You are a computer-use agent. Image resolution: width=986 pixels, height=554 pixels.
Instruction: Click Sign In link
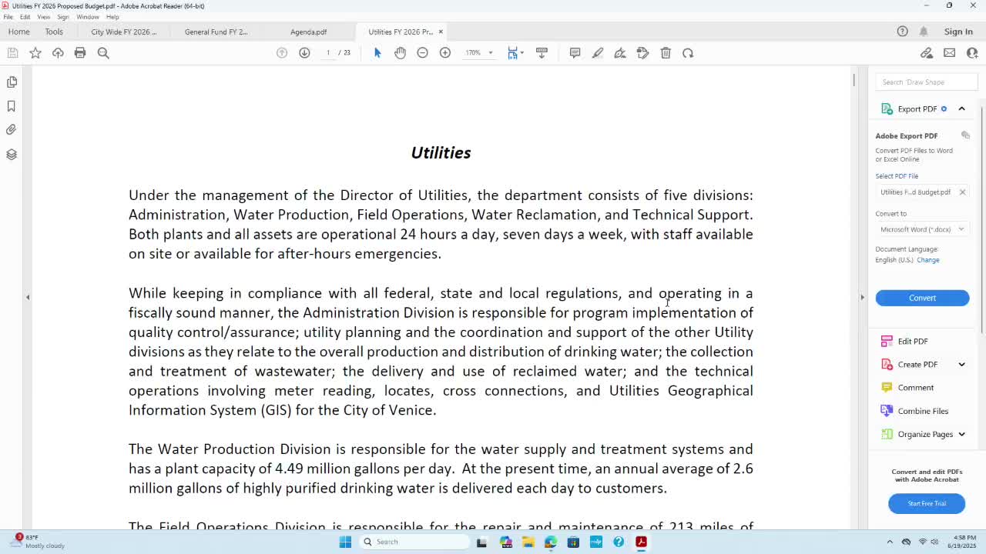click(958, 32)
